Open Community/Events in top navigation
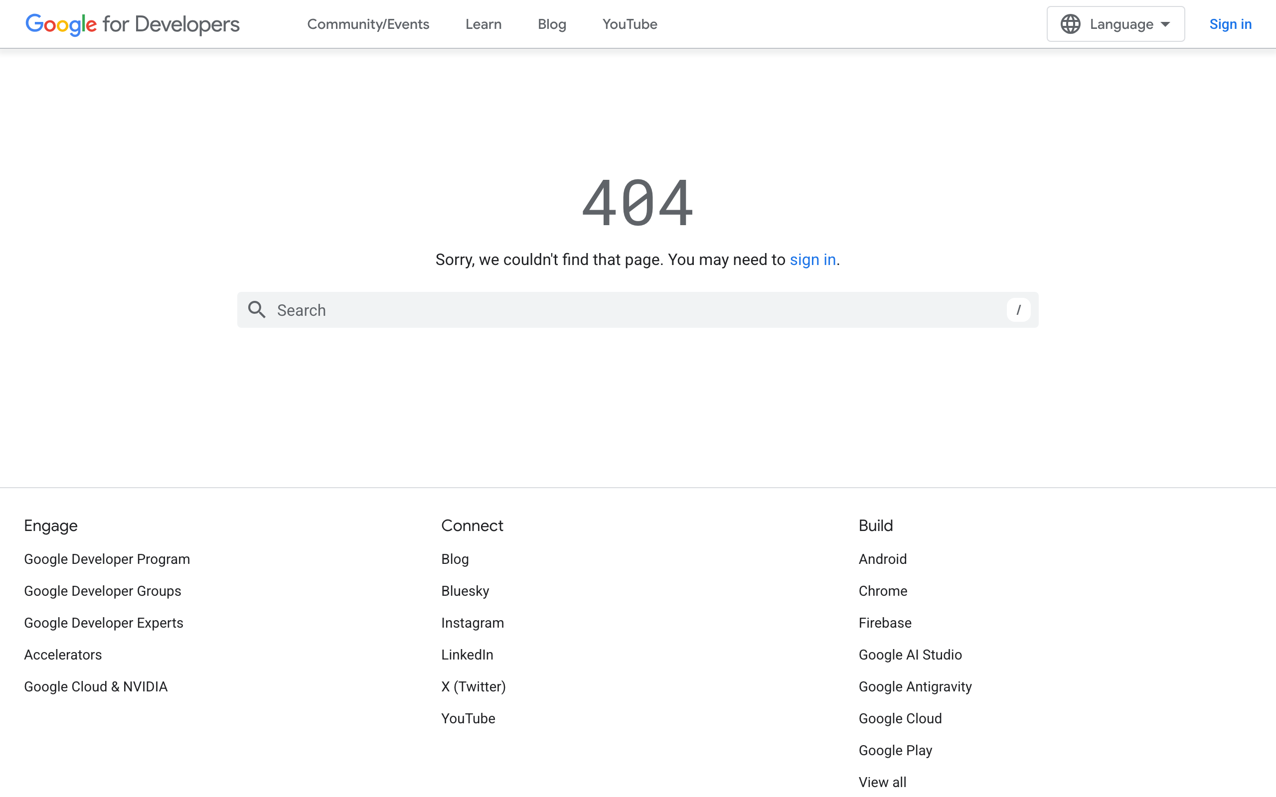1276x797 pixels. (x=368, y=24)
